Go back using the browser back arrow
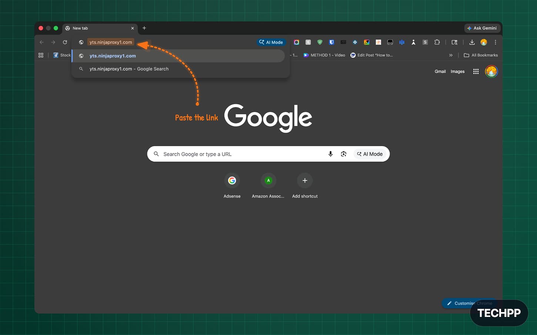The width and height of the screenshot is (537, 335). pos(41,42)
